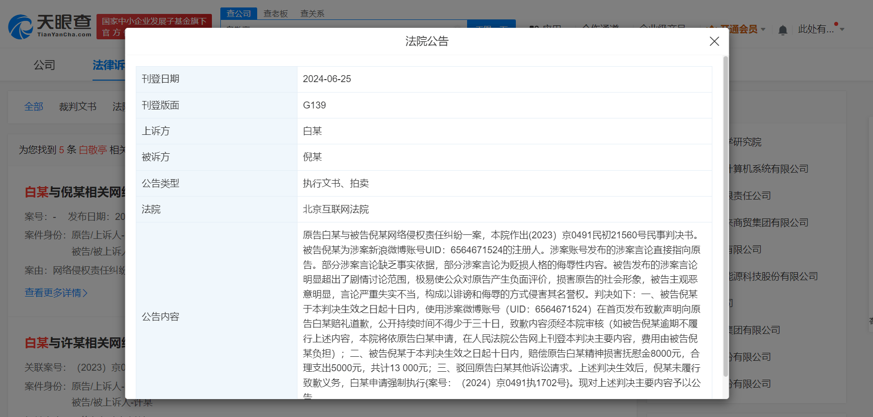Close the 法院公告 dialog
873x417 pixels.
714,41
